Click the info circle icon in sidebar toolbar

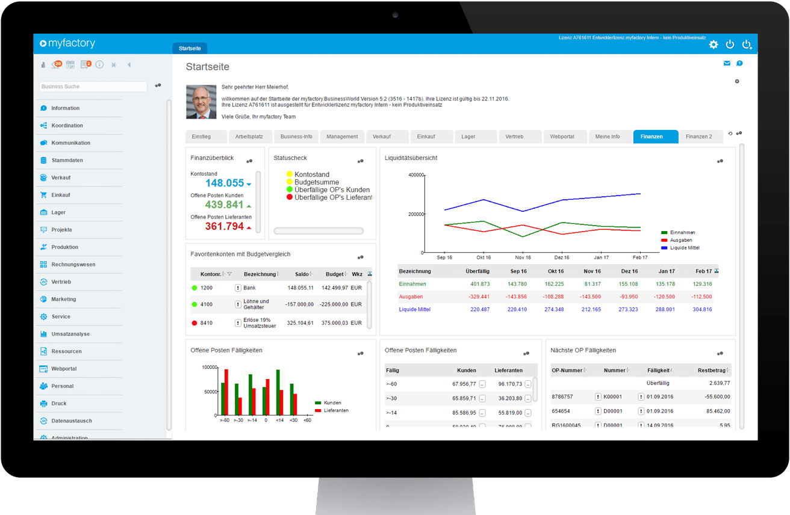click(99, 64)
